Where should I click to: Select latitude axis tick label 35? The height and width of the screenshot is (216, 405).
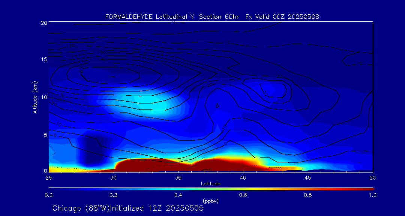(x=178, y=177)
